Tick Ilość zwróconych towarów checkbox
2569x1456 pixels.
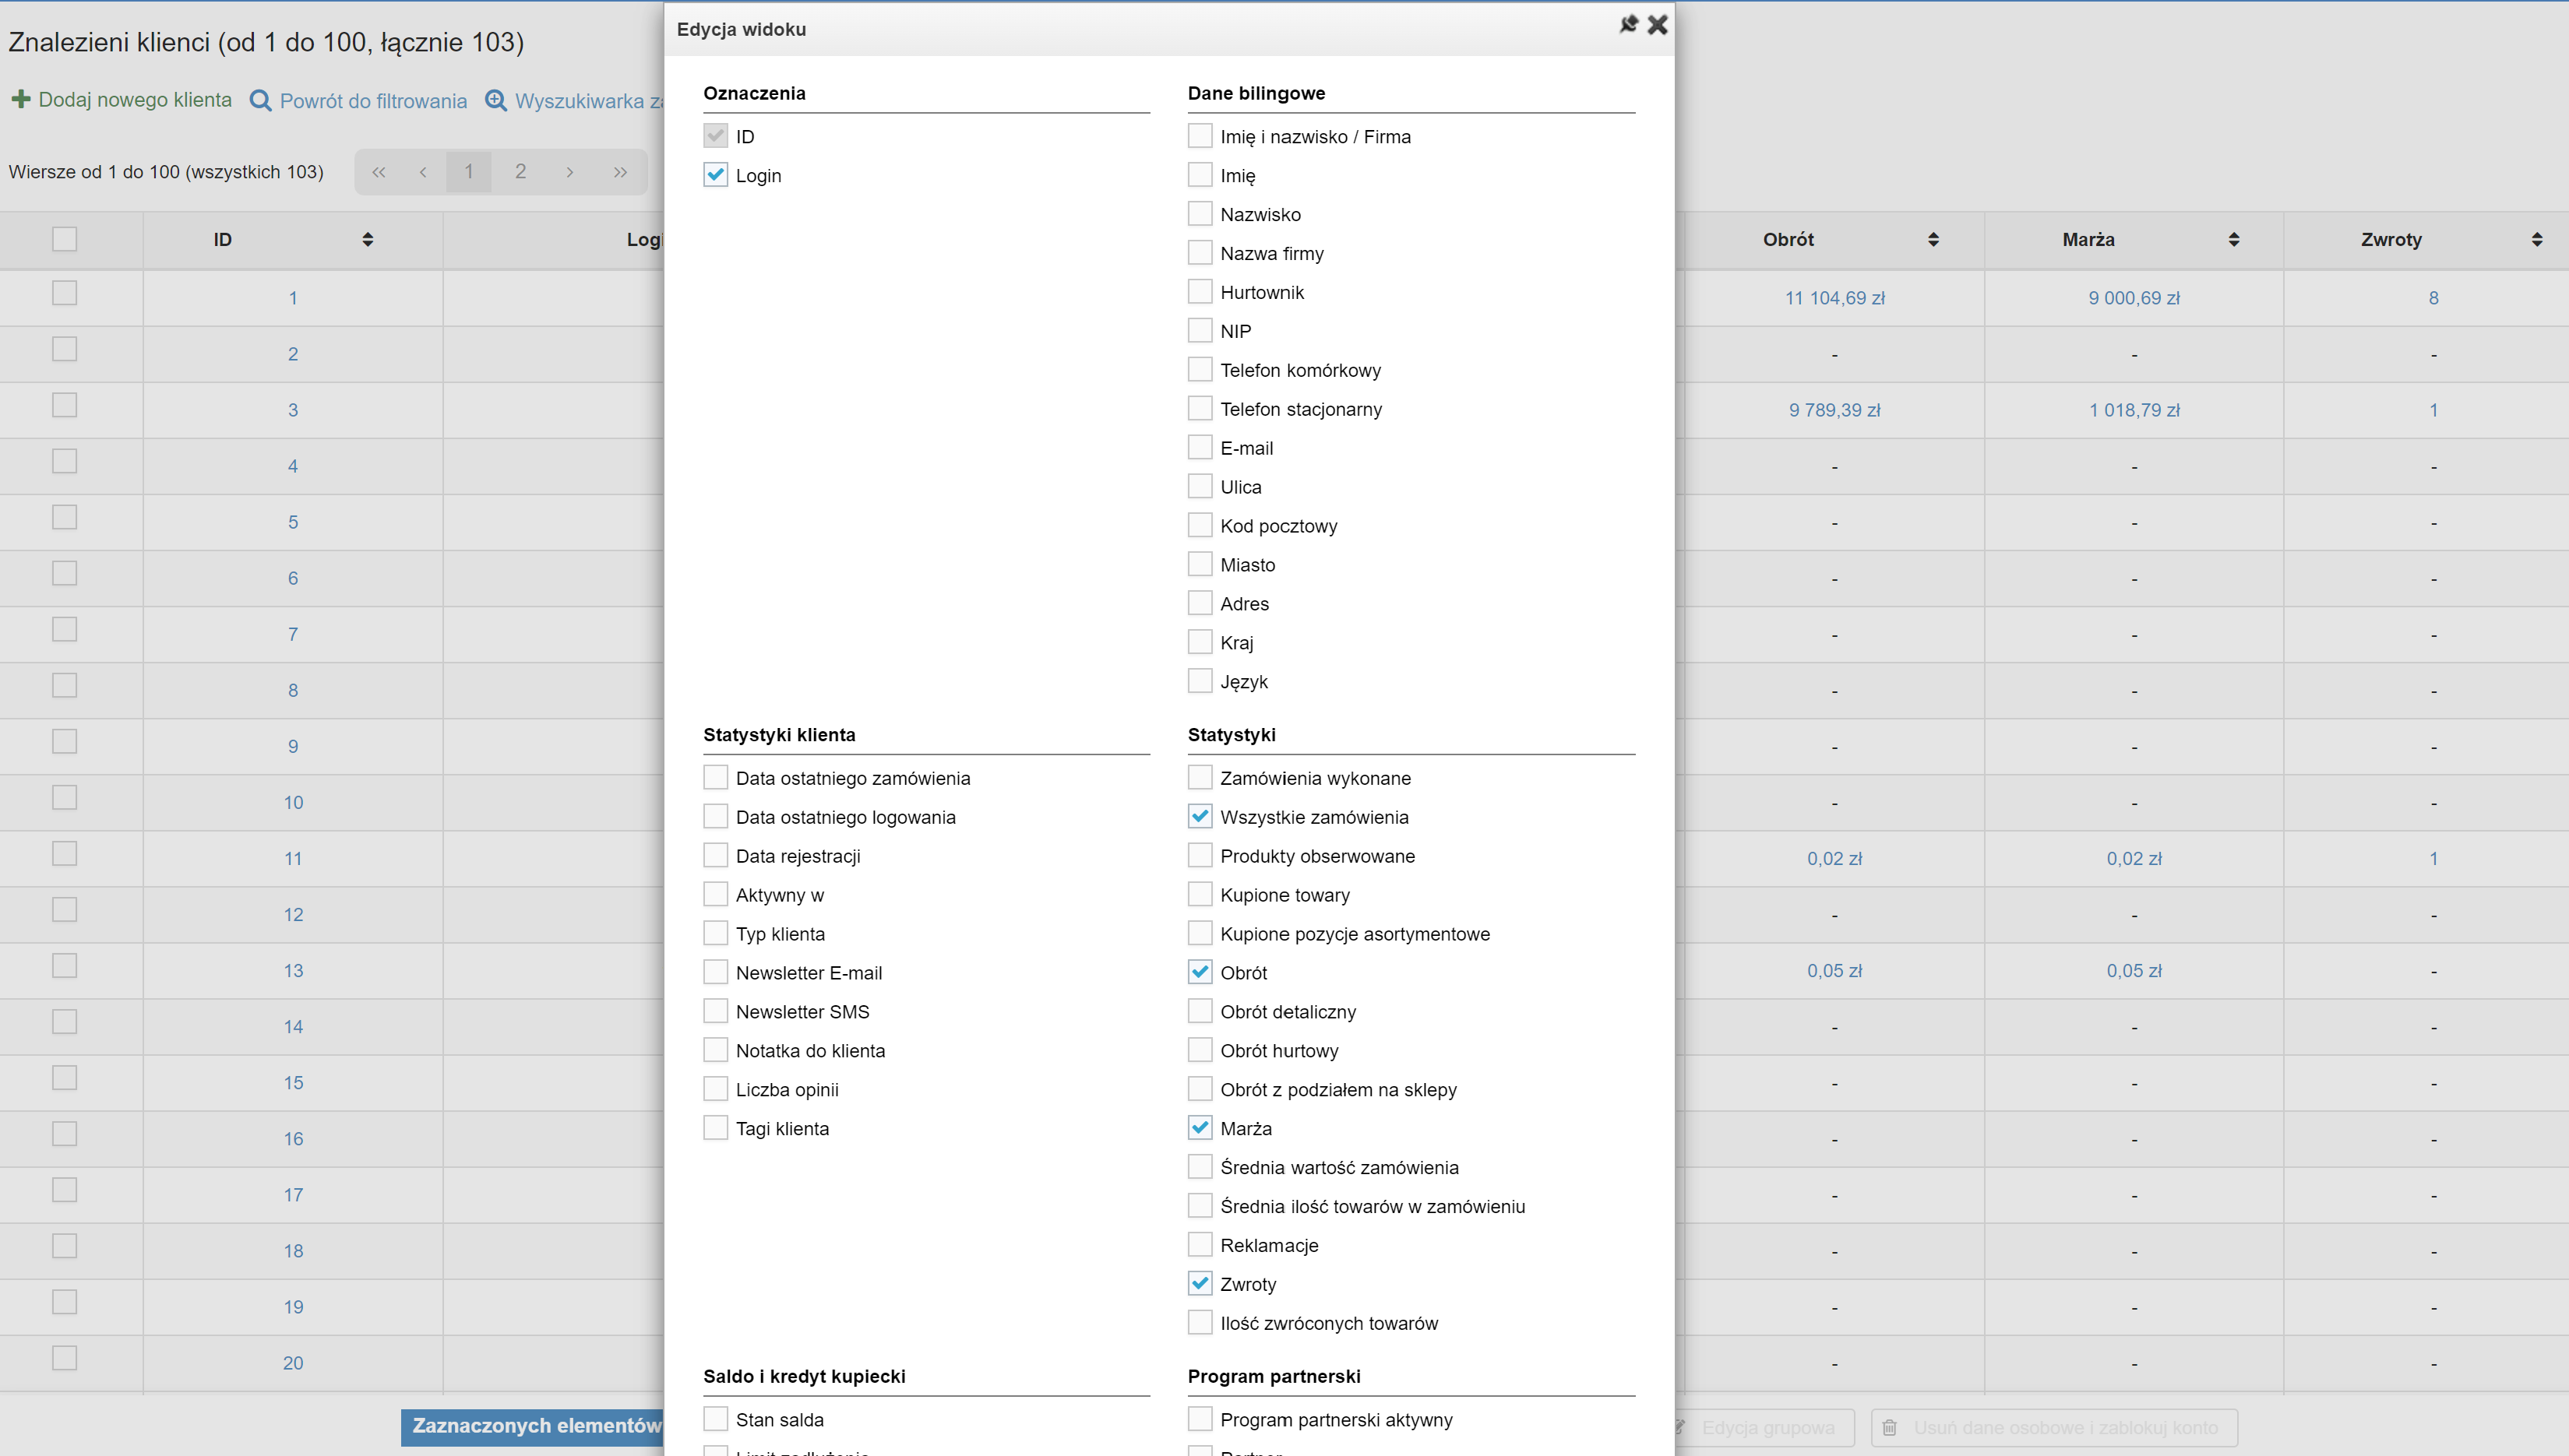click(1200, 1322)
